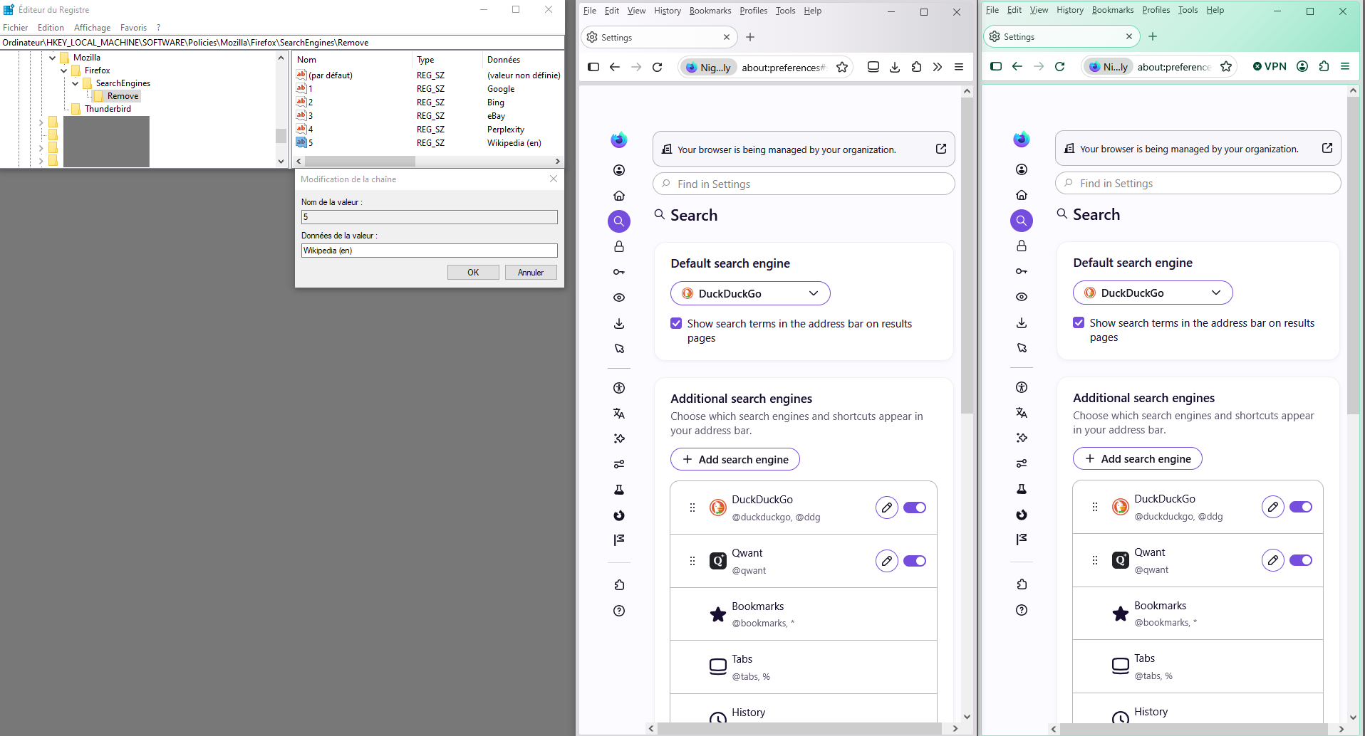Collapse the Mozilla registry key
Image resolution: width=1365 pixels, height=736 pixels.
pyautogui.click(x=53, y=58)
